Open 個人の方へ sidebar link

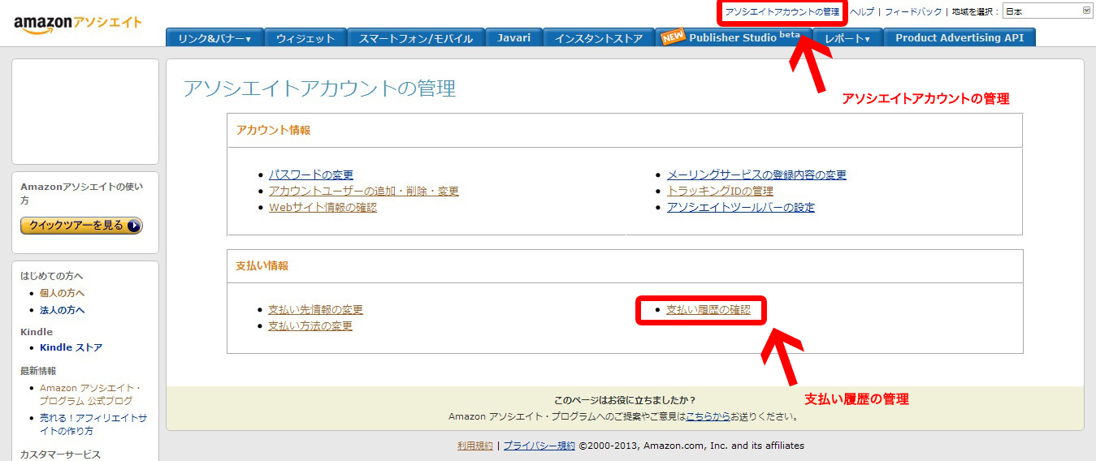[63, 293]
